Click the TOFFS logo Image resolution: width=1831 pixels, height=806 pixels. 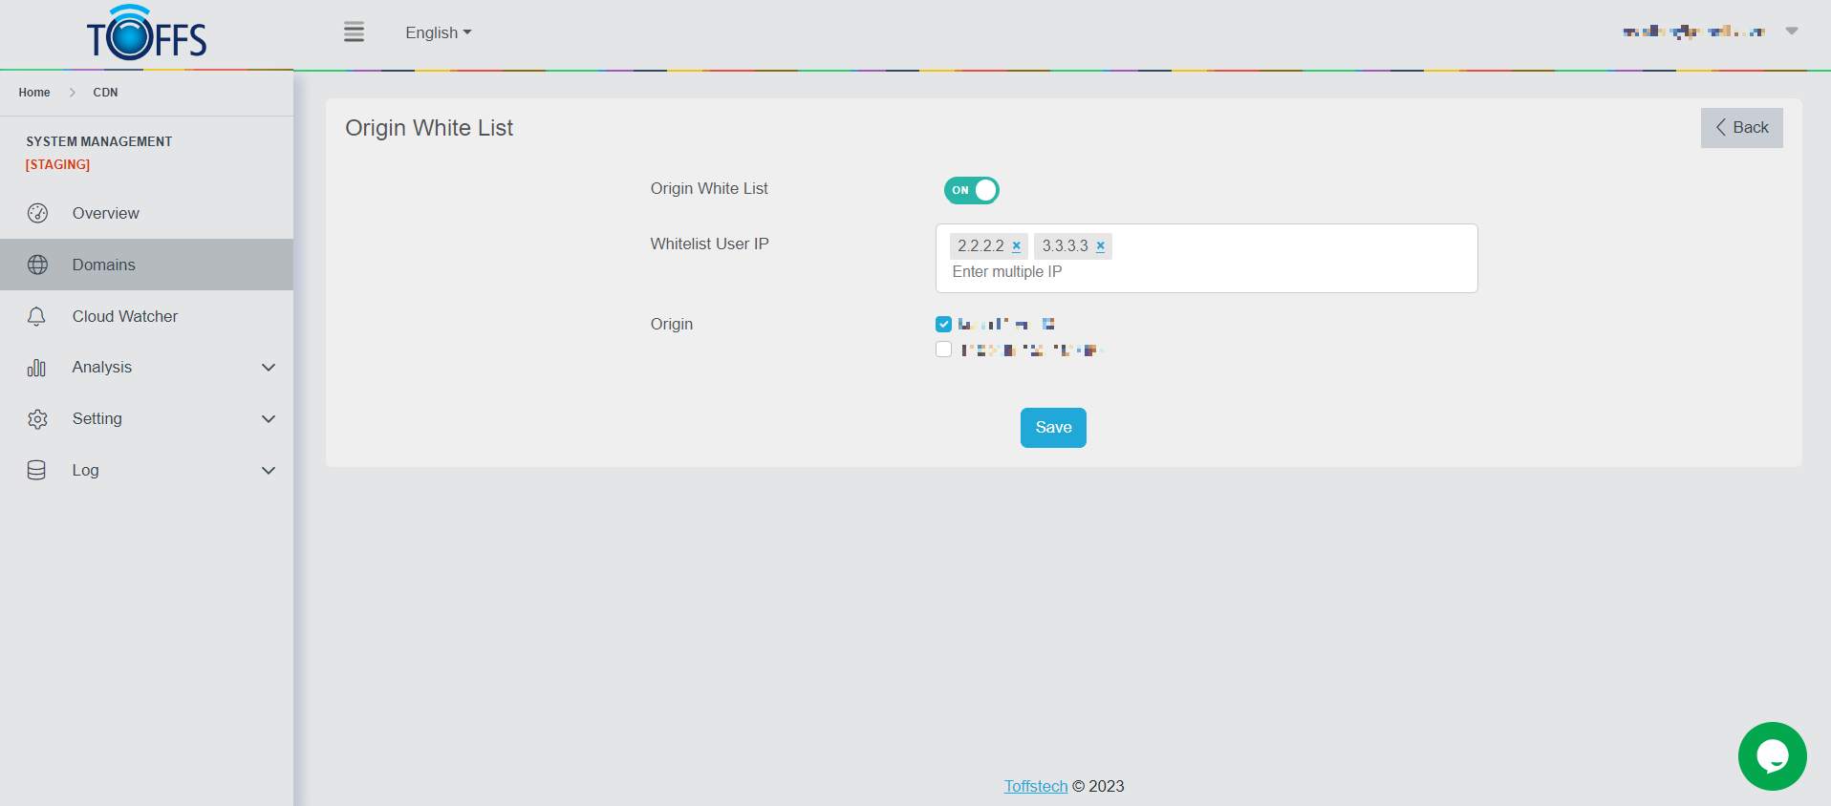146,34
